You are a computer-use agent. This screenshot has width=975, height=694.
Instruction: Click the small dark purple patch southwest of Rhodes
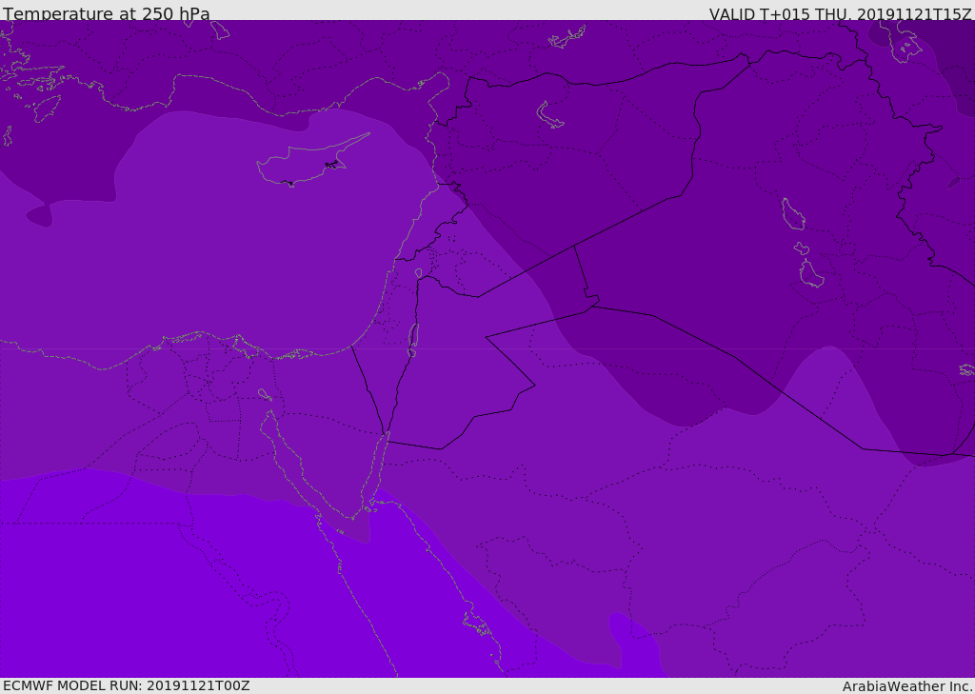38,218
